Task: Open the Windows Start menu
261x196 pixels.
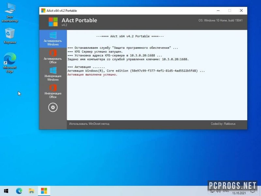Action: click(6, 191)
